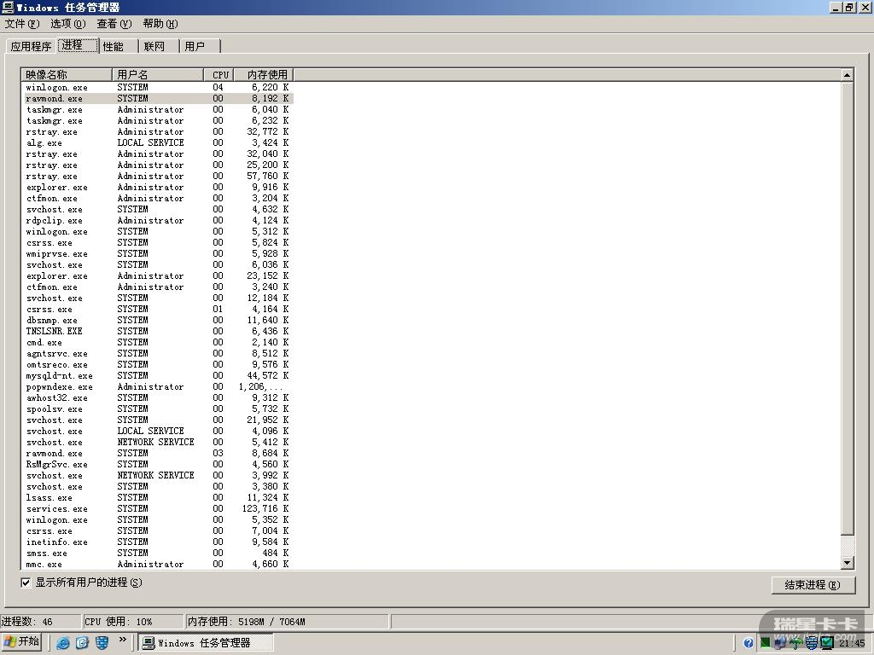
Task: Select the rstray.exe row using 57,760 K
Action: coord(157,176)
